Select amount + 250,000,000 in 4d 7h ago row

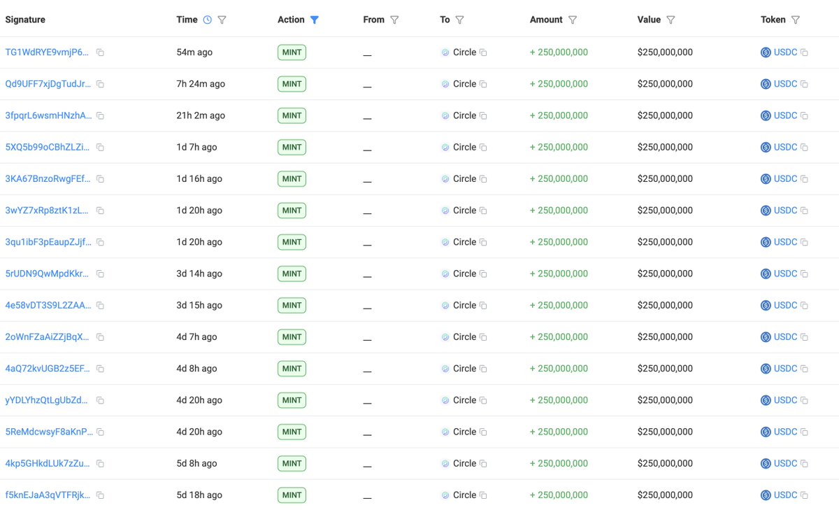pyautogui.click(x=559, y=337)
